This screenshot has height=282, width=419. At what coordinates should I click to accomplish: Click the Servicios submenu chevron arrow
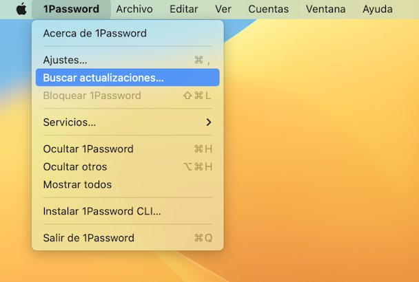[209, 122]
